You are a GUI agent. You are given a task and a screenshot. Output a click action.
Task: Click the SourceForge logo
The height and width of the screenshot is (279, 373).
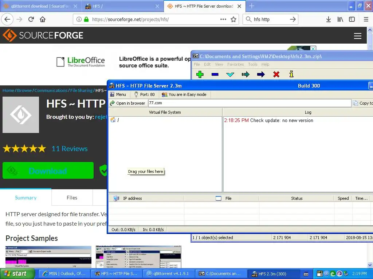pos(43,35)
